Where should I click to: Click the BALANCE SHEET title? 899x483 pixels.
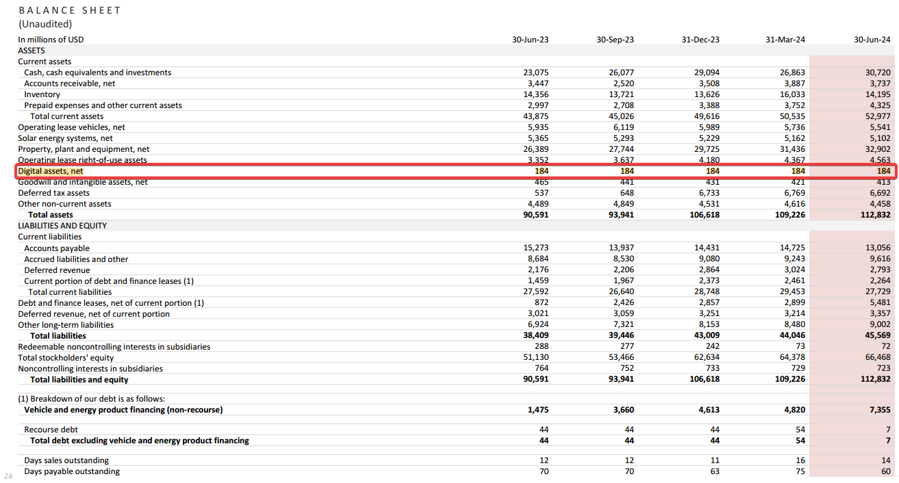pyautogui.click(x=70, y=10)
